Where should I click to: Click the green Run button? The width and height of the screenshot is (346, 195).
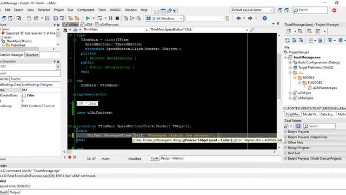[88, 18]
